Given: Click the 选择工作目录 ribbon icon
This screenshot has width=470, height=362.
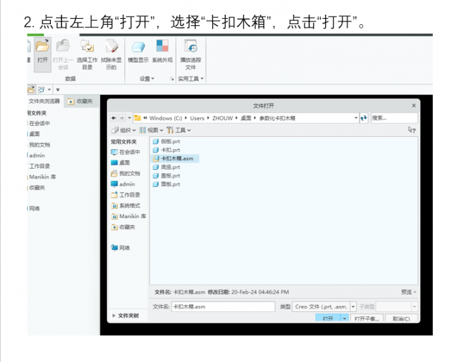Looking at the screenshot, I should click(x=87, y=47).
